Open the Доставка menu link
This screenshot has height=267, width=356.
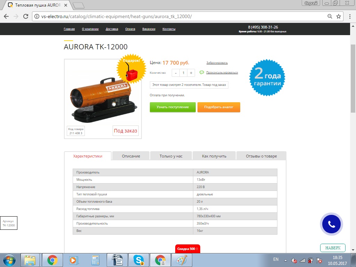pos(112,29)
